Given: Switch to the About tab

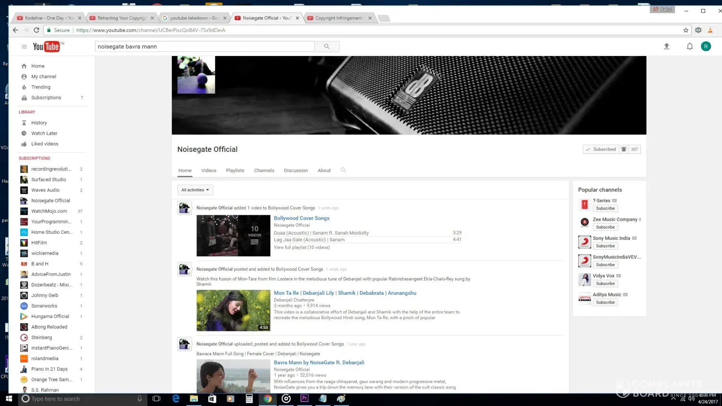Looking at the screenshot, I should point(324,171).
